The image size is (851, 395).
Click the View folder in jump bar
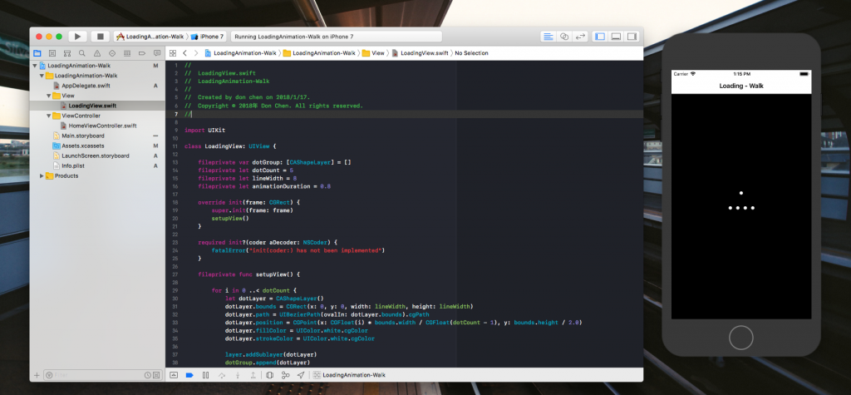[x=373, y=53]
